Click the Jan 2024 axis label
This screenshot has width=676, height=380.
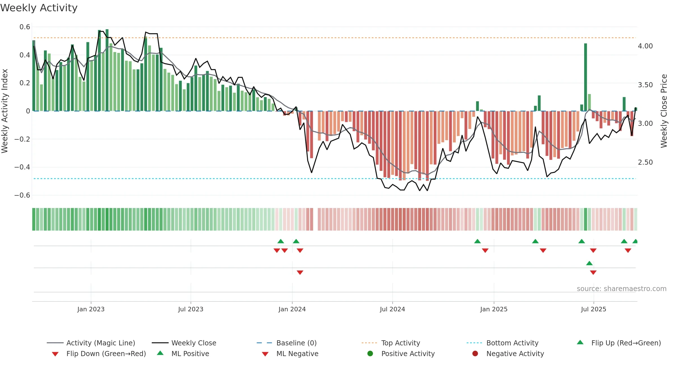click(x=292, y=309)
